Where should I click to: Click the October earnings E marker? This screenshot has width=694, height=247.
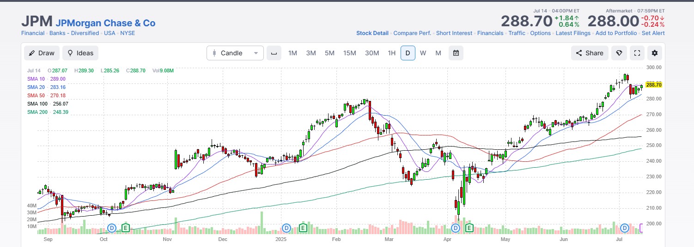click(x=126, y=228)
